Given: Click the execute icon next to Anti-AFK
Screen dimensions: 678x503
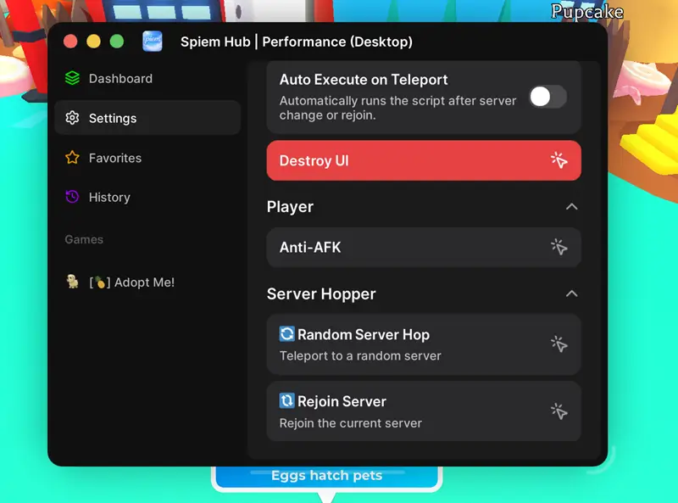Looking at the screenshot, I should 559,248.
